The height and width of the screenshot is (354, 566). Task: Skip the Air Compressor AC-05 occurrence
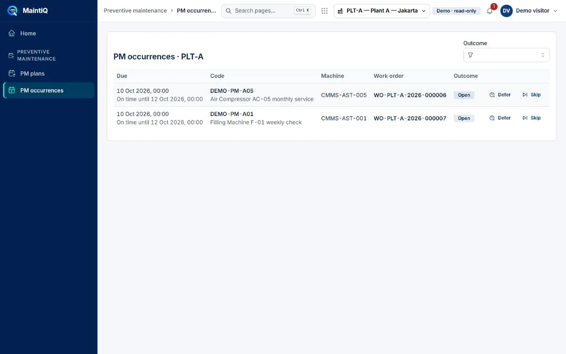click(532, 95)
